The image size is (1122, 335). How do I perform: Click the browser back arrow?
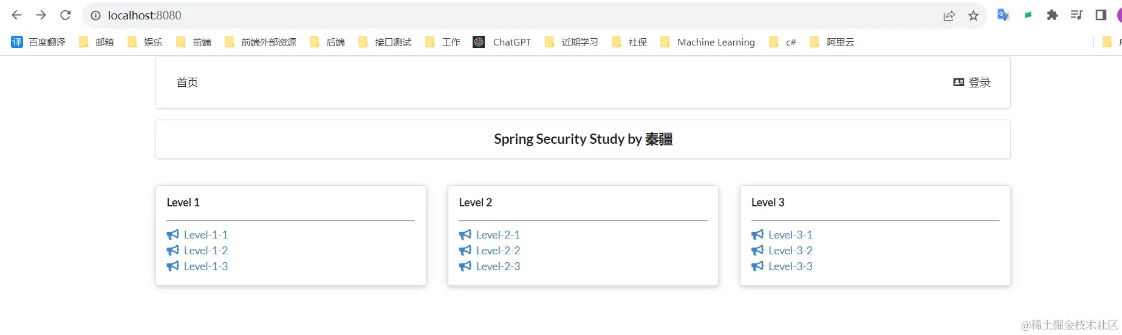17,15
